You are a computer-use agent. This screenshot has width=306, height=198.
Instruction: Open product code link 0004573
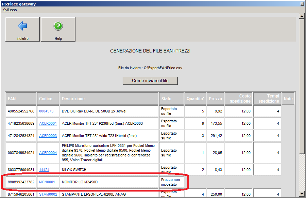(46, 111)
